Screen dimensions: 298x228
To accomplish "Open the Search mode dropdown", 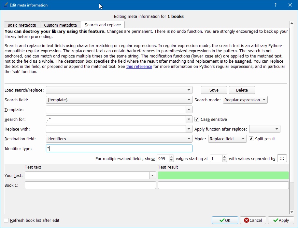I will coord(245,100).
